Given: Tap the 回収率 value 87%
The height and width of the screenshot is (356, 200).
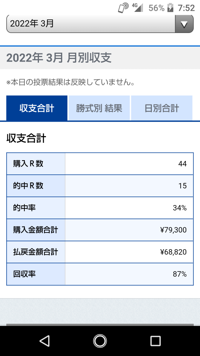Looking at the screenshot, I should [x=180, y=274].
